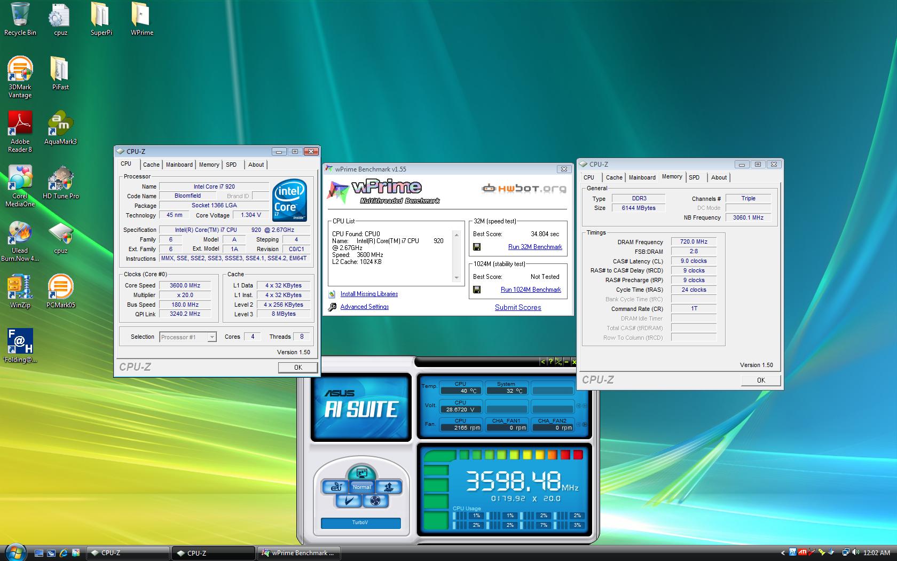Screen dimensions: 897x561
Task: Switch to Mainboard tab in left CPU-Z window
Action: [179, 165]
